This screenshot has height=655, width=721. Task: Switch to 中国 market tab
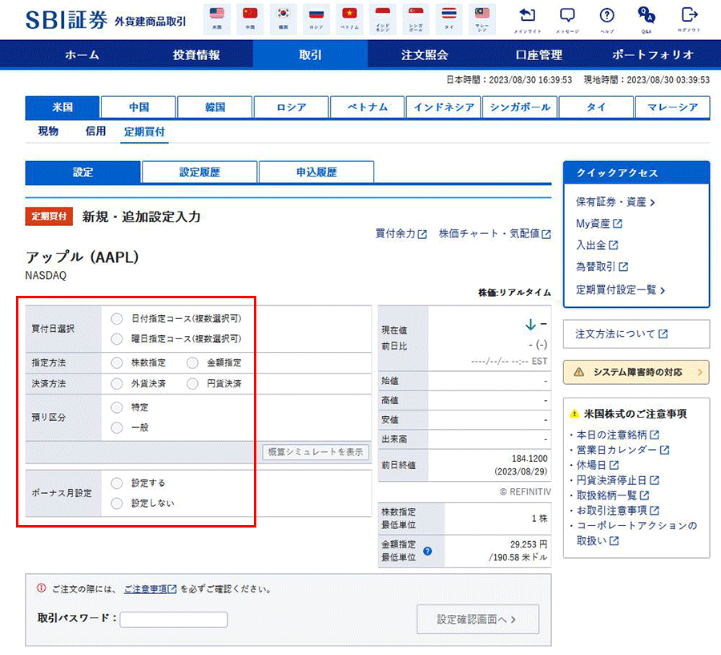point(139,107)
